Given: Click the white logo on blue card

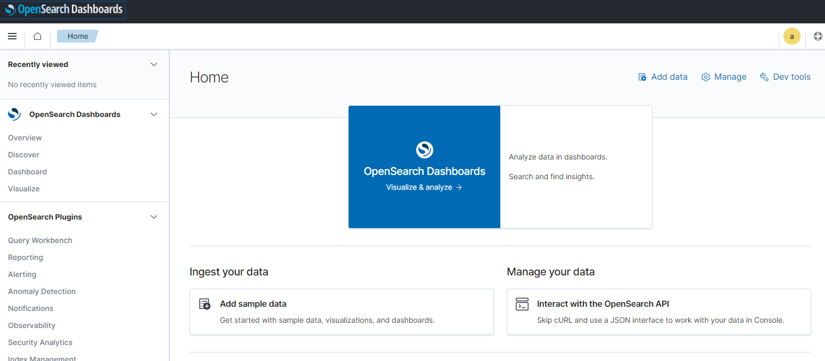Looking at the screenshot, I should (425, 150).
